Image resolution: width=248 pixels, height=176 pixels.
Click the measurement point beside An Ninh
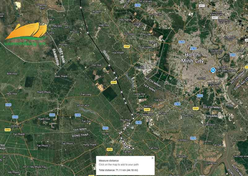[81, 7]
